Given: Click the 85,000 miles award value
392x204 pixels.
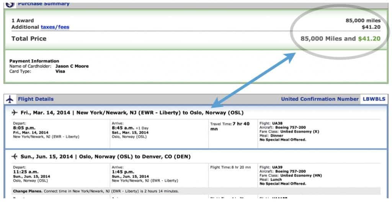Looking at the screenshot, I should coord(363,21).
